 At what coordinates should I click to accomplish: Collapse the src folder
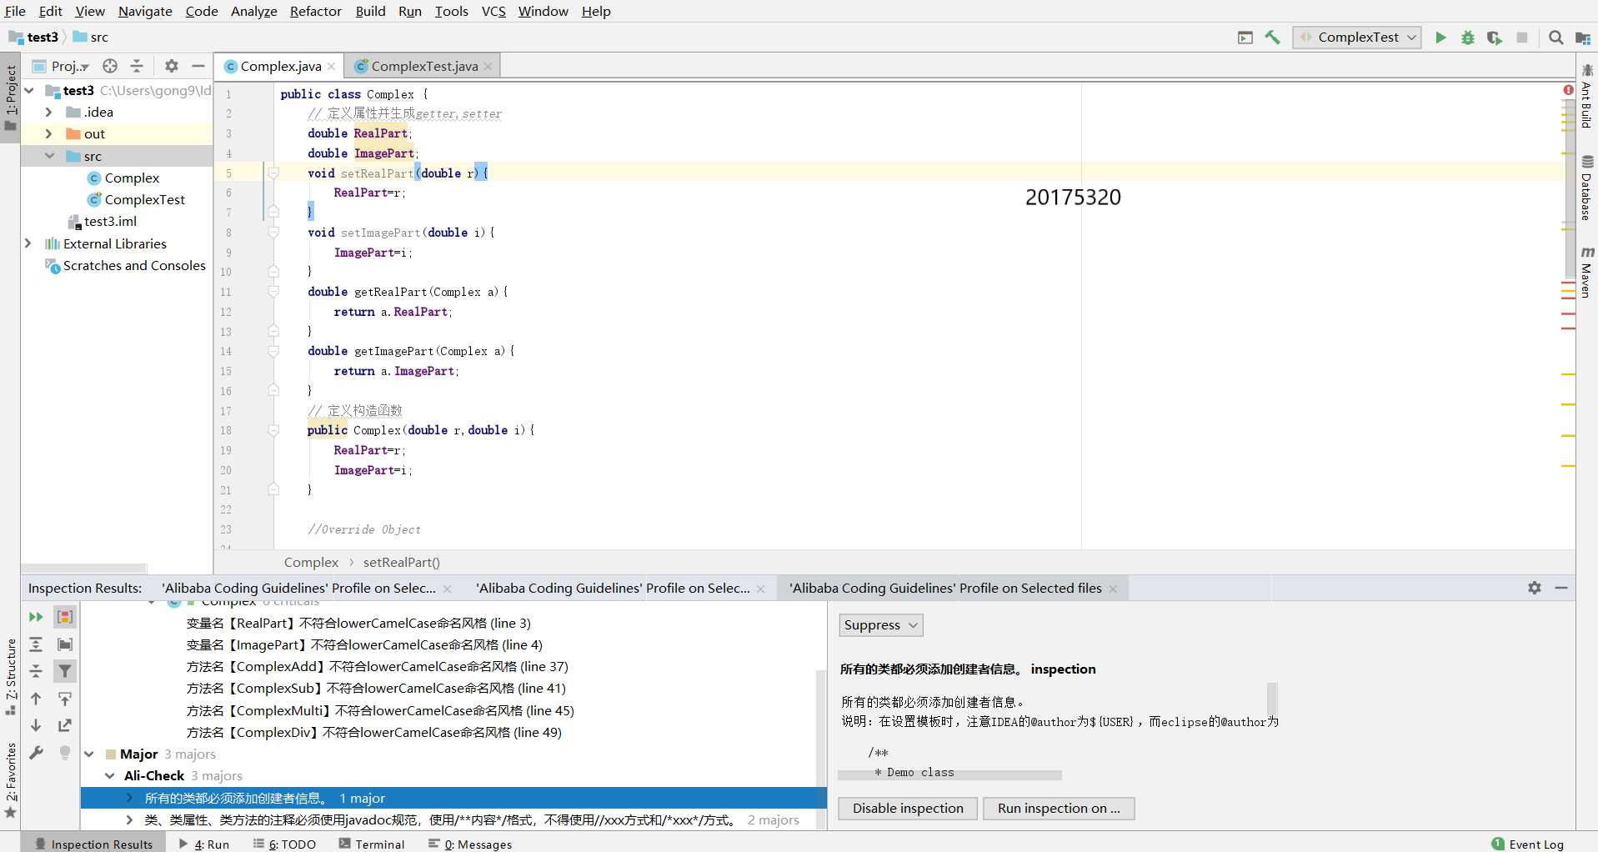(x=48, y=156)
